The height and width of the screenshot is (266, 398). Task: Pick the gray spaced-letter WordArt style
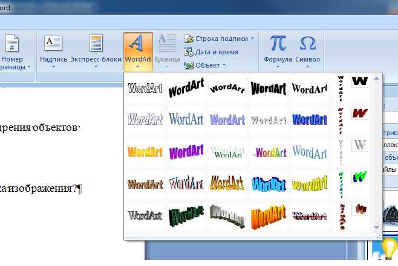click(269, 121)
